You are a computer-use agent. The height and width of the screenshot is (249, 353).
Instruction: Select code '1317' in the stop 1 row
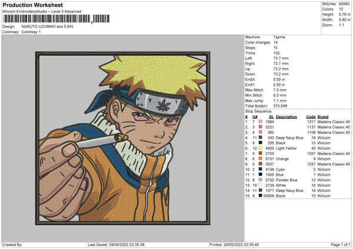[x=311, y=122]
